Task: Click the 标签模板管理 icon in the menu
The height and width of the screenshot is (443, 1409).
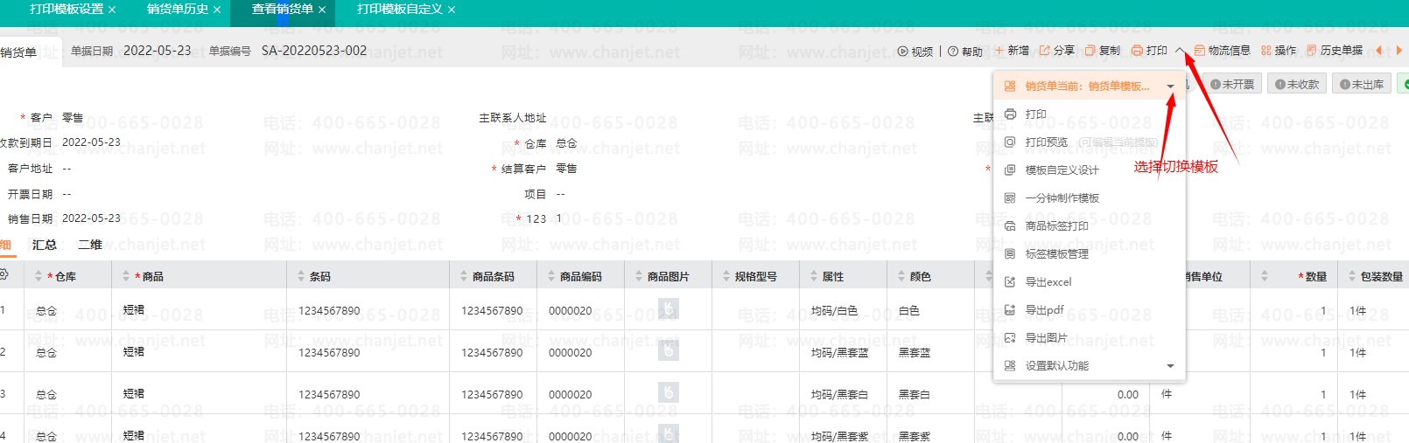Action: 1010,254
